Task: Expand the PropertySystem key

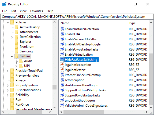Action: [x=7, y=85]
